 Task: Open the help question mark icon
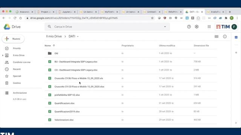(x=189, y=27)
